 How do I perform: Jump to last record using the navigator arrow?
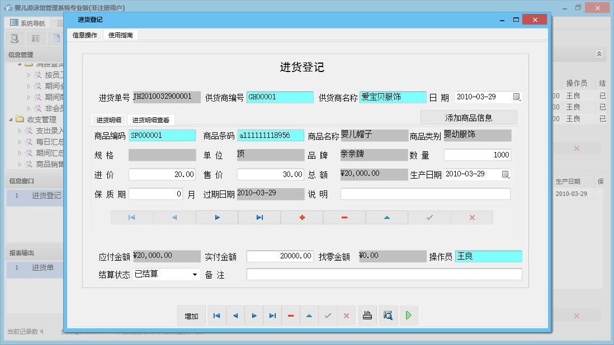tap(272, 315)
